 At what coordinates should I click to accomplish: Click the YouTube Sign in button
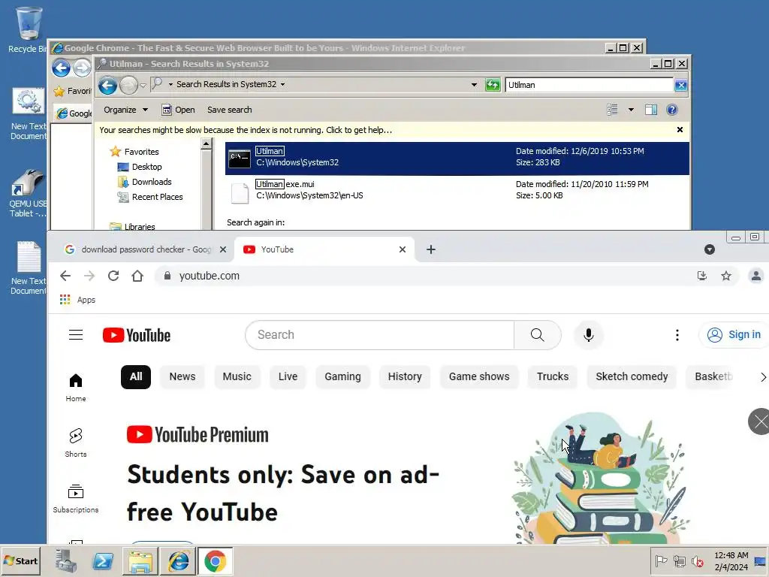point(734,334)
